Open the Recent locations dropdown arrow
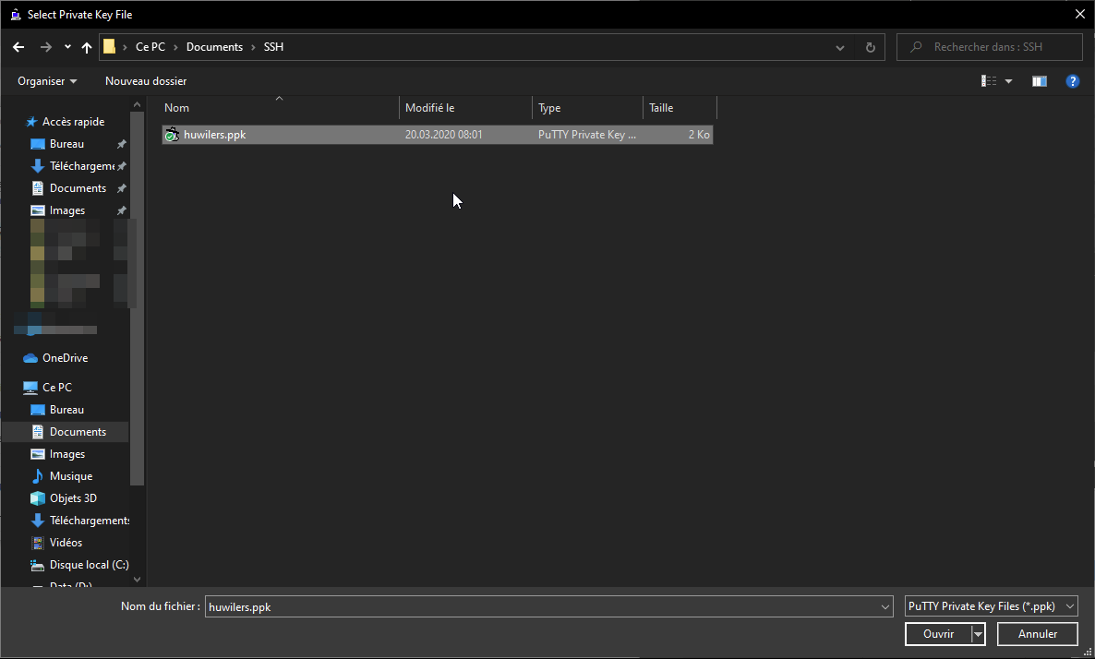The image size is (1095, 659). 67,47
